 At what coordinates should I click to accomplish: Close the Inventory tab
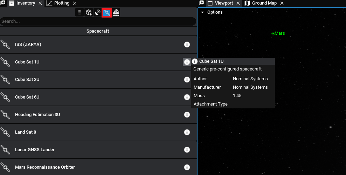tap(40, 3)
